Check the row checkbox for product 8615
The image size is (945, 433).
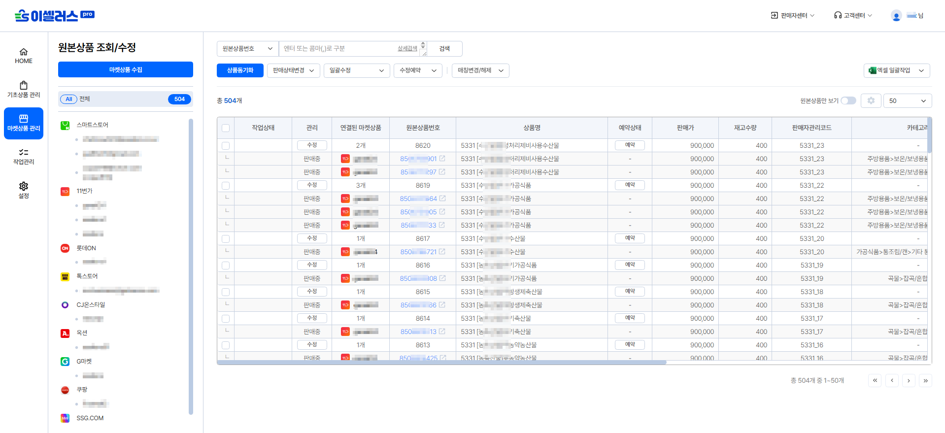click(226, 292)
